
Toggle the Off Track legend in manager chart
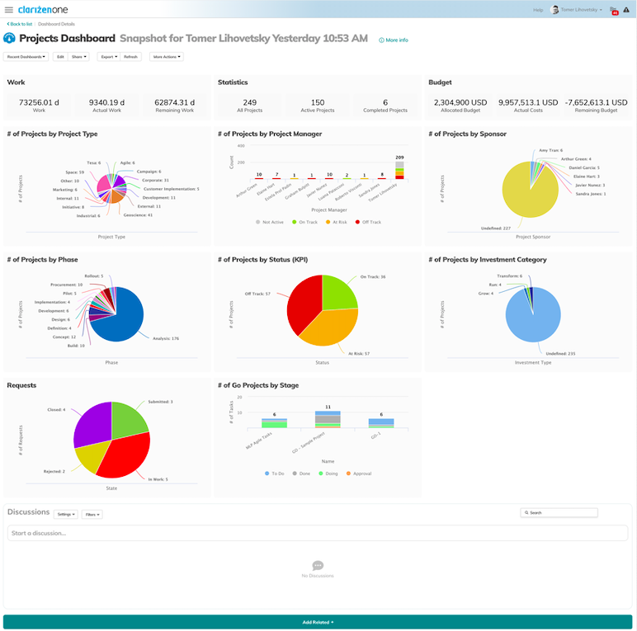[356, 222]
